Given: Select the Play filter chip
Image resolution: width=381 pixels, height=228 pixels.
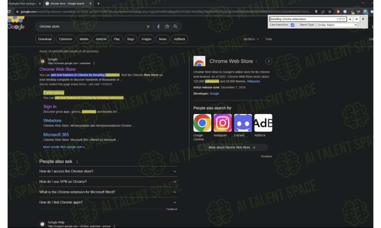Looking at the screenshot, I should [x=117, y=39].
